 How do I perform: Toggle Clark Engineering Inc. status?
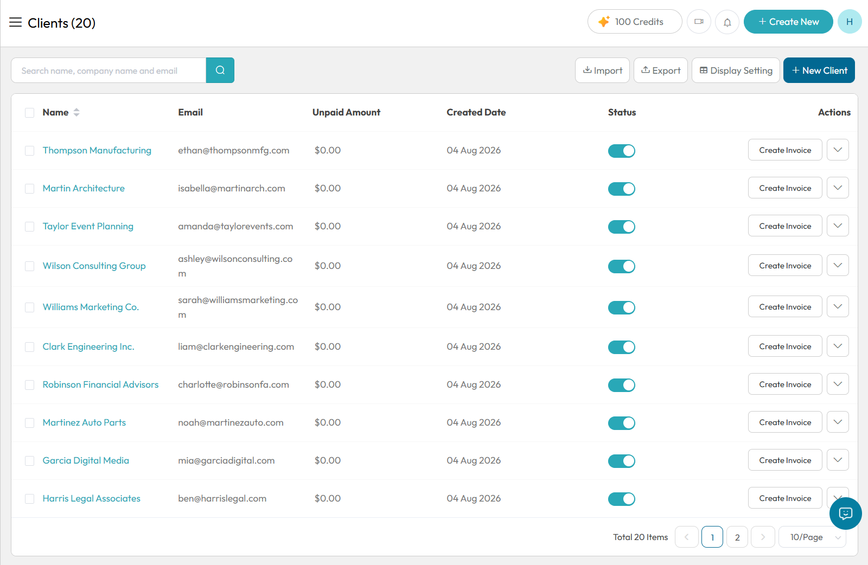(x=622, y=347)
